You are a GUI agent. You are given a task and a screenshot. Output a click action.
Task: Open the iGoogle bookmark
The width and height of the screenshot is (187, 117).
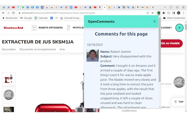[26, 18]
